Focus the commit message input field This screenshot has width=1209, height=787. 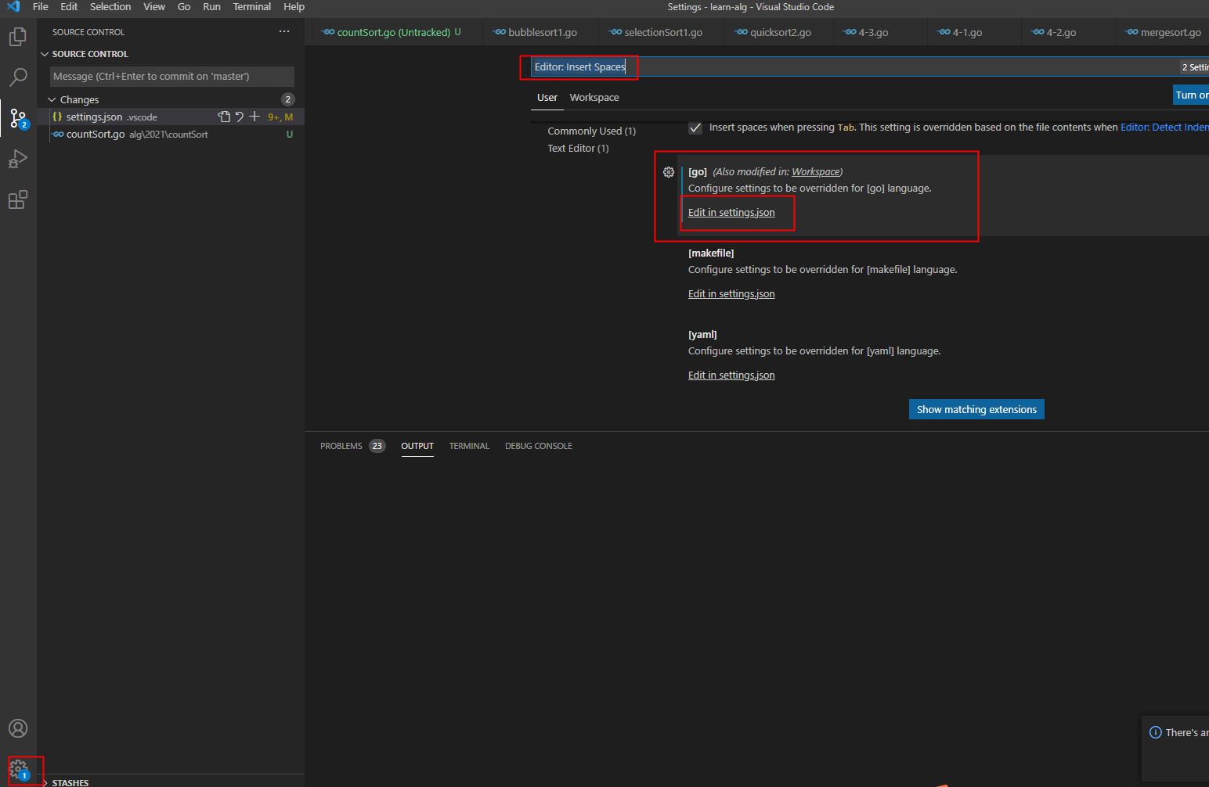172,77
